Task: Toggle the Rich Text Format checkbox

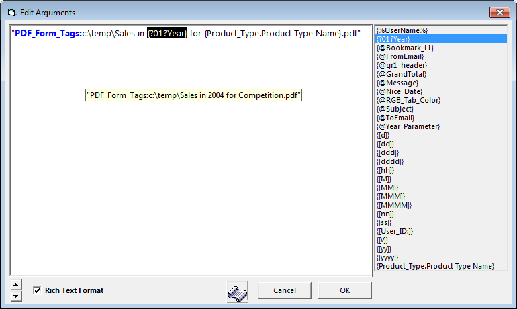Action: tap(37, 290)
